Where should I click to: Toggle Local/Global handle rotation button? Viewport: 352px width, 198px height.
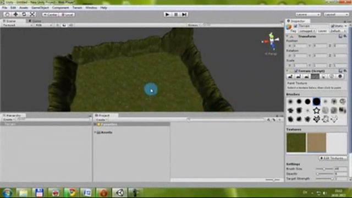[x=67, y=15]
